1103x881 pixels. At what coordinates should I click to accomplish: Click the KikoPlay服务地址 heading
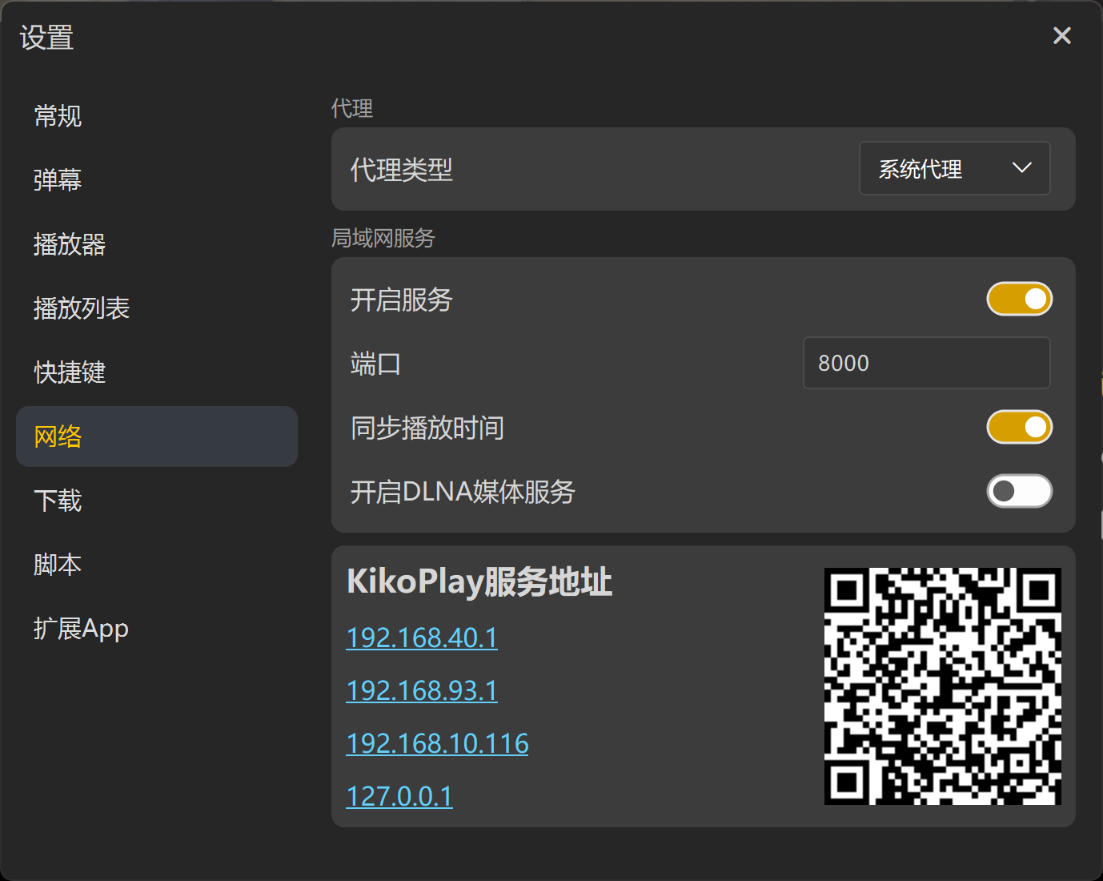pyautogui.click(x=479, y=582)
